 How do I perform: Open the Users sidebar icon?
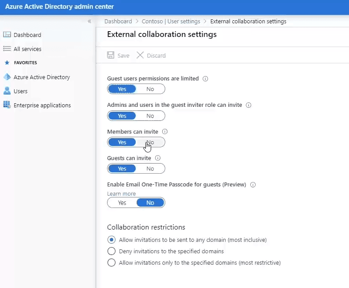[7, 91]
